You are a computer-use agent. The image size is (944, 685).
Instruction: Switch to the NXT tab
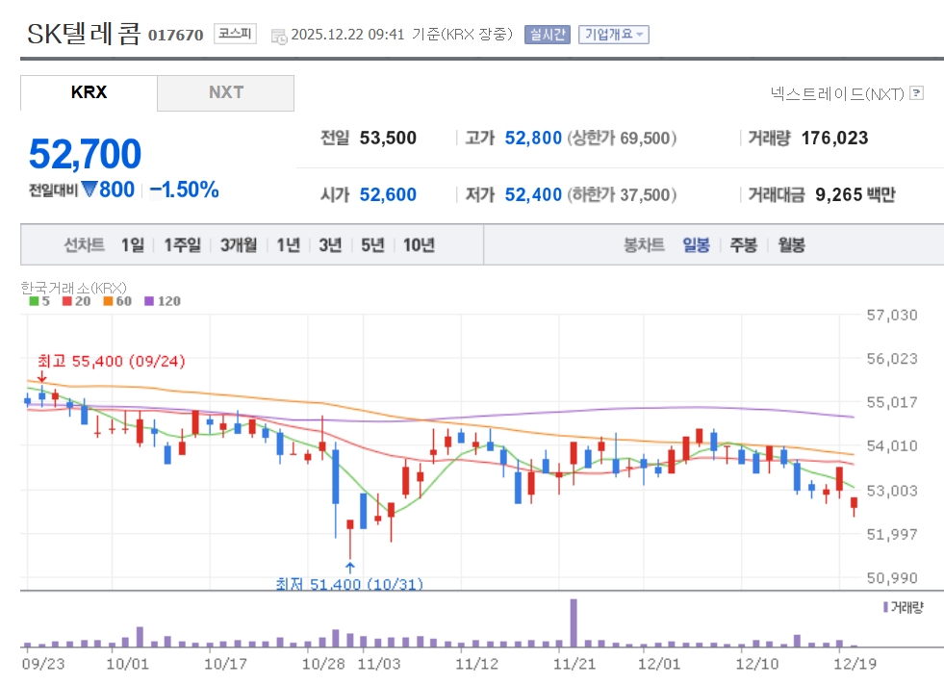[x=226, y=93]
